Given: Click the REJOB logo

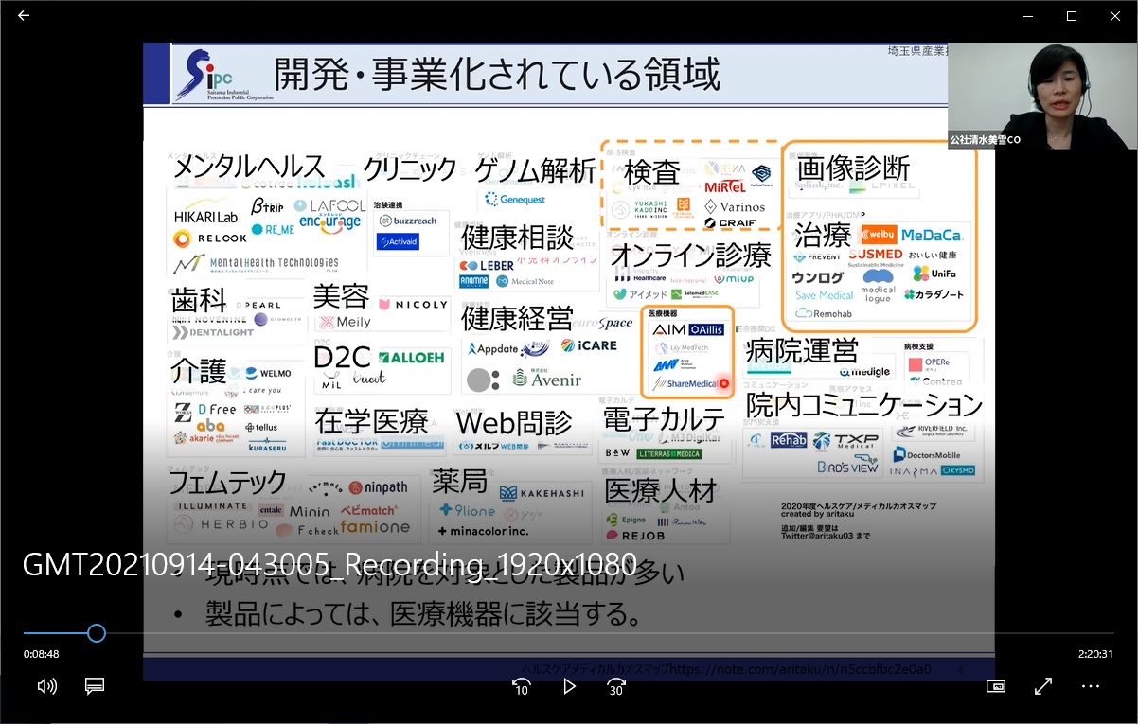Looking at the screenshot, I should pyautogui.click(x=634, y=536).
